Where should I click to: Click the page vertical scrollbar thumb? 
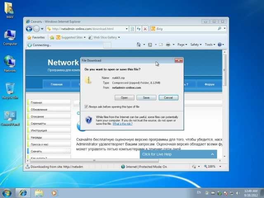point(224,70)
